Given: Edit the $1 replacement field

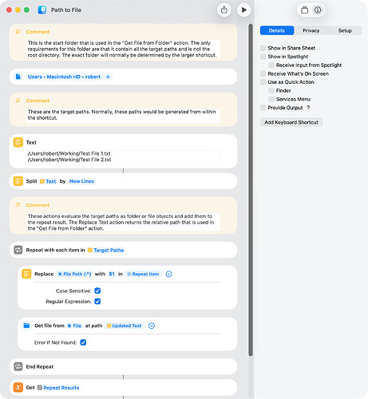Looking at the screenshot, I should (x=112, y=274).
